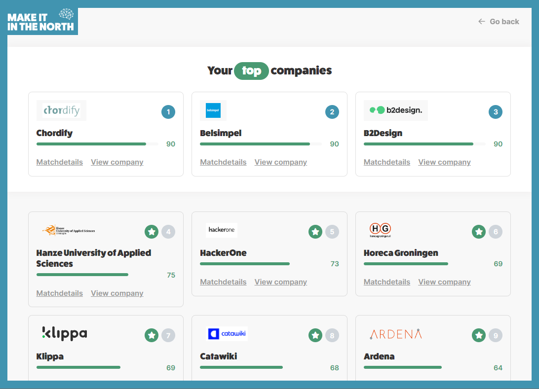
Task: Click rank badge 7 on Klippa card
Action: coord(168,335)
